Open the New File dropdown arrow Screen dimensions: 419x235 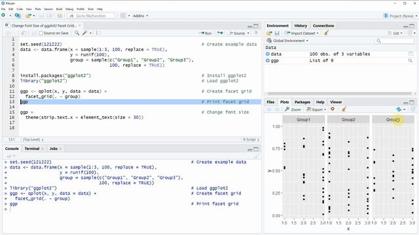pyautogui.click(x=10, y=16)
